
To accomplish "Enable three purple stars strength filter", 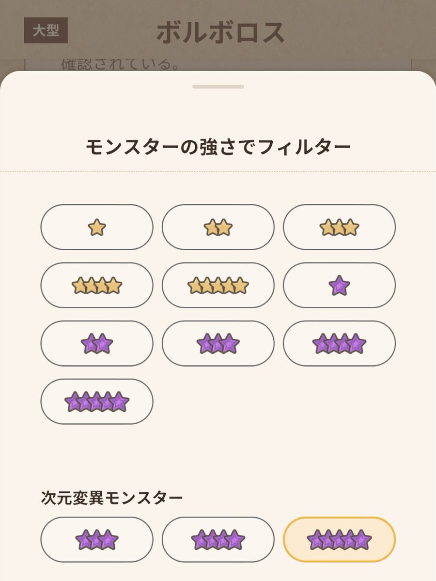I will click(x=218, y=343).
